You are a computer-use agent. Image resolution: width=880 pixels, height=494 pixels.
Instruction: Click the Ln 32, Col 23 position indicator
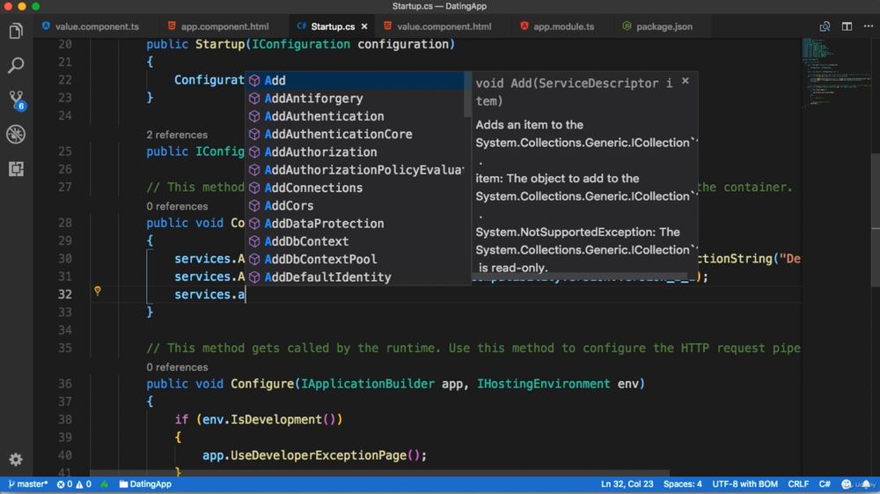coord(627,484)
